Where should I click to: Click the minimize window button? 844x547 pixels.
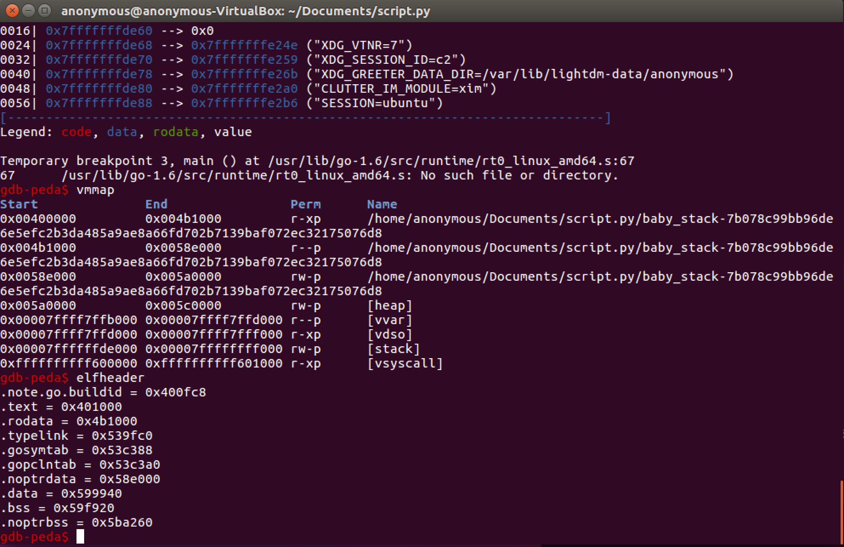28,11
